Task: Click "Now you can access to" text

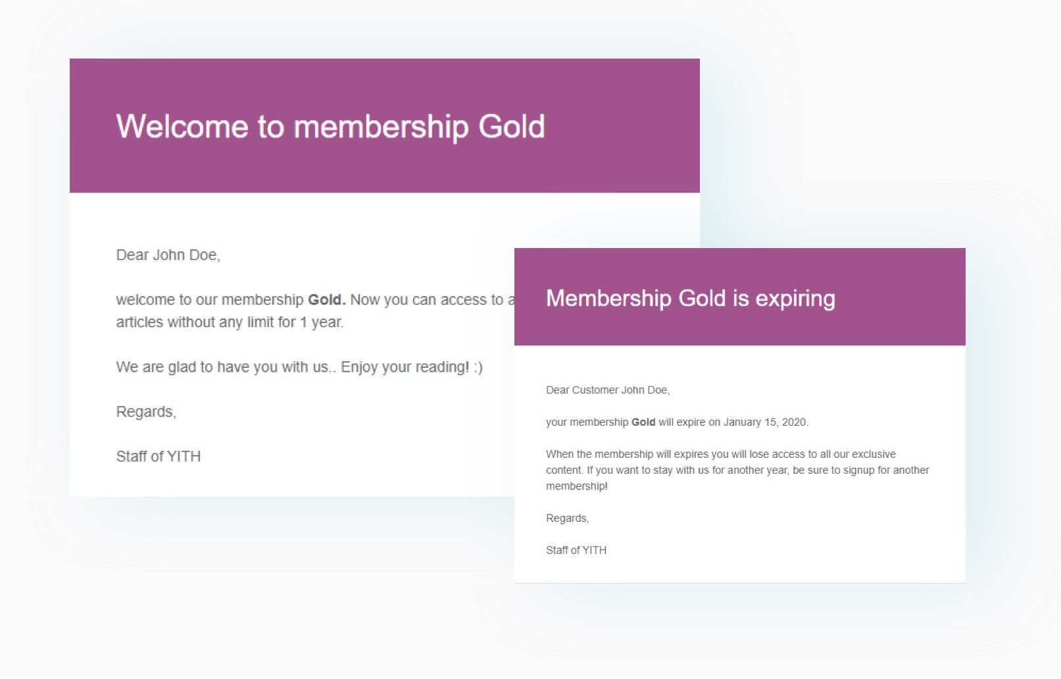Action: point(426,300)
